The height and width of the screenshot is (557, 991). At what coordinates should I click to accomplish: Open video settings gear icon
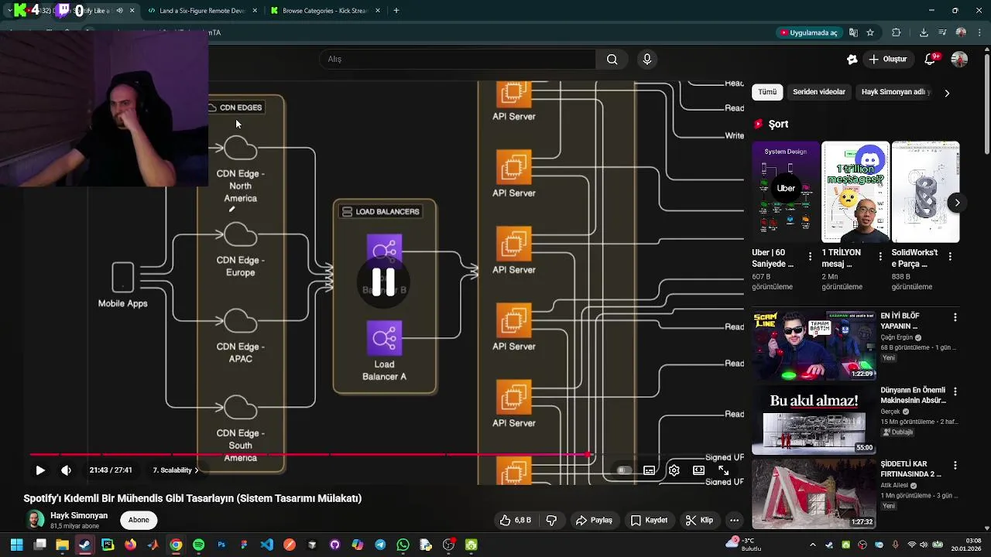tap(674, 470)
